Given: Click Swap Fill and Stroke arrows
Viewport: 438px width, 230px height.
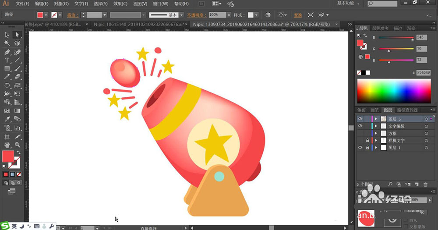Looking at the screenshot, I should coord(18,152).
